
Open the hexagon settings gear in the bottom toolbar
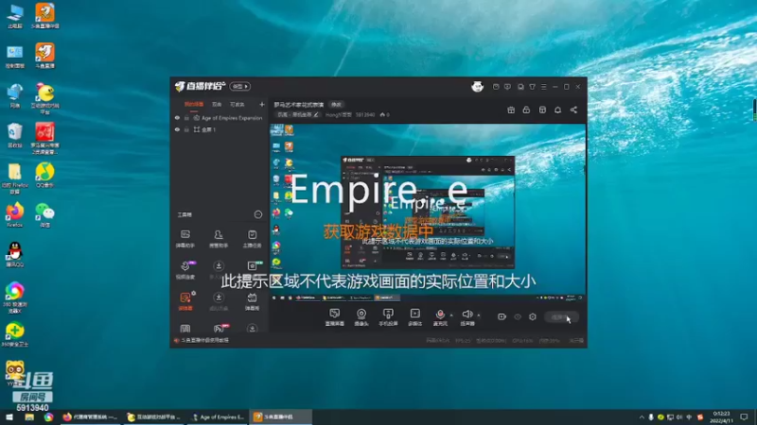coord(533,316)
